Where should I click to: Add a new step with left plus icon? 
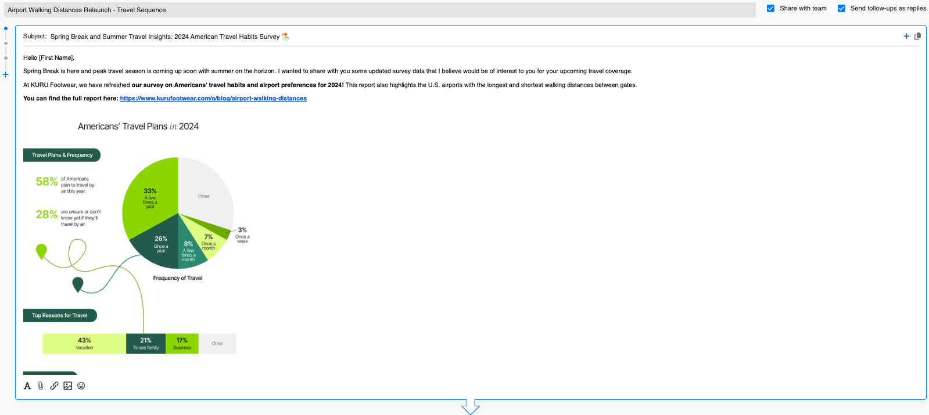pyautogui.click(x=6, y=74)
